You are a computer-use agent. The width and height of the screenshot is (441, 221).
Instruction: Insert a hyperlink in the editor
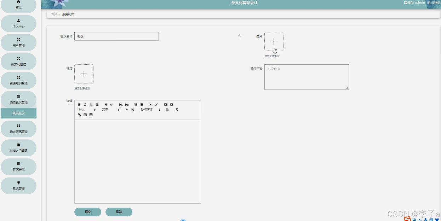coord(79,115)
